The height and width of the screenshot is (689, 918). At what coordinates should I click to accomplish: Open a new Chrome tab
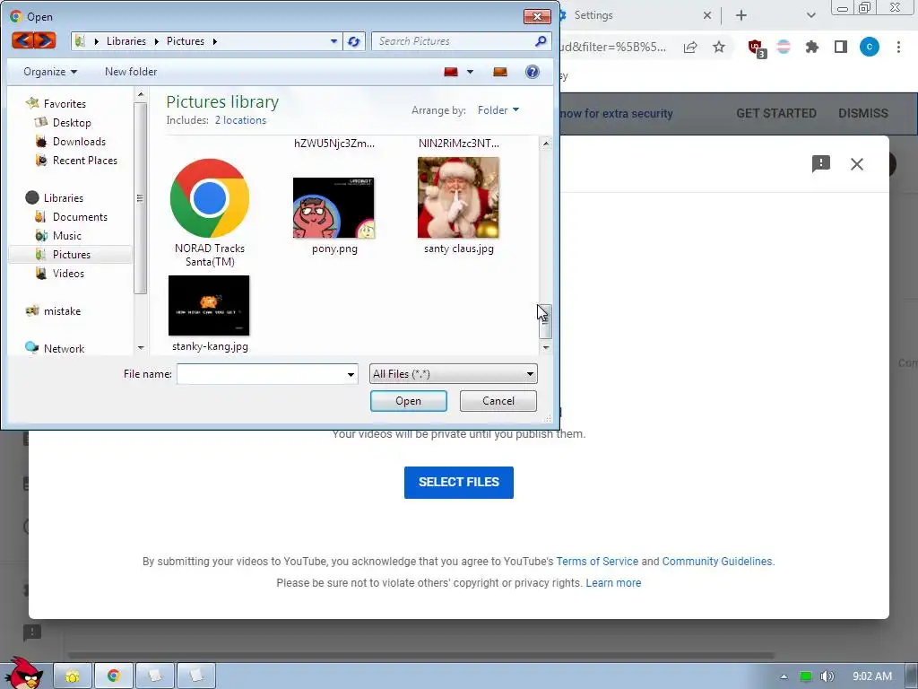(740, 15)
